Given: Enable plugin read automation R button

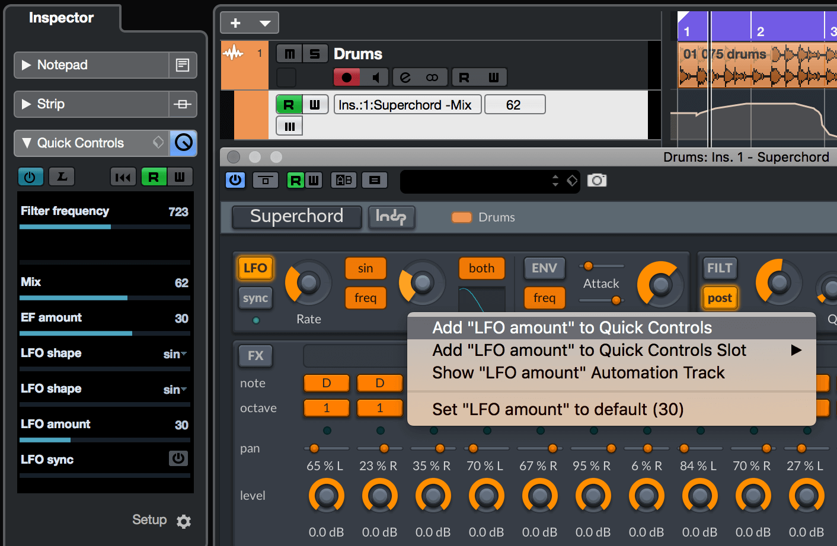Looking at the screenshot, I should click(295, 180).
